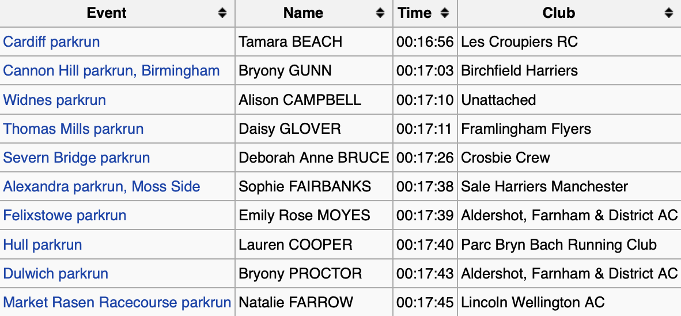Click the Event column header text
681x316 pixels.
coord(107,13)
